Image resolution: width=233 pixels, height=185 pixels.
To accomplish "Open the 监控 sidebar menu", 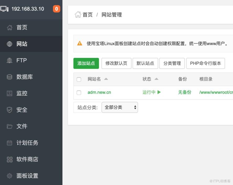I will pyautogui.click(x=31, y=93).
